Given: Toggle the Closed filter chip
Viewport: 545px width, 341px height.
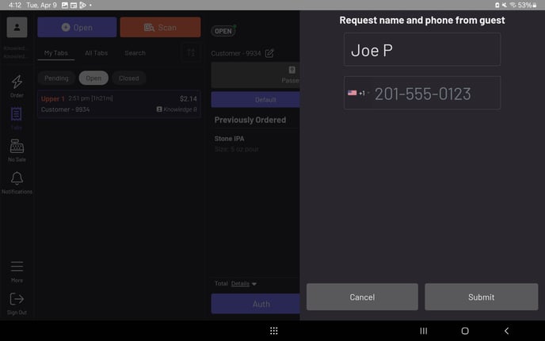Looking at the screenshot, I should (x=128, y=79).
